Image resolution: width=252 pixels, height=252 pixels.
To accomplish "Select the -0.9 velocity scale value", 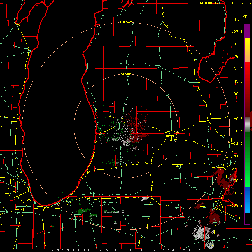I will click(x=238, y=119).
